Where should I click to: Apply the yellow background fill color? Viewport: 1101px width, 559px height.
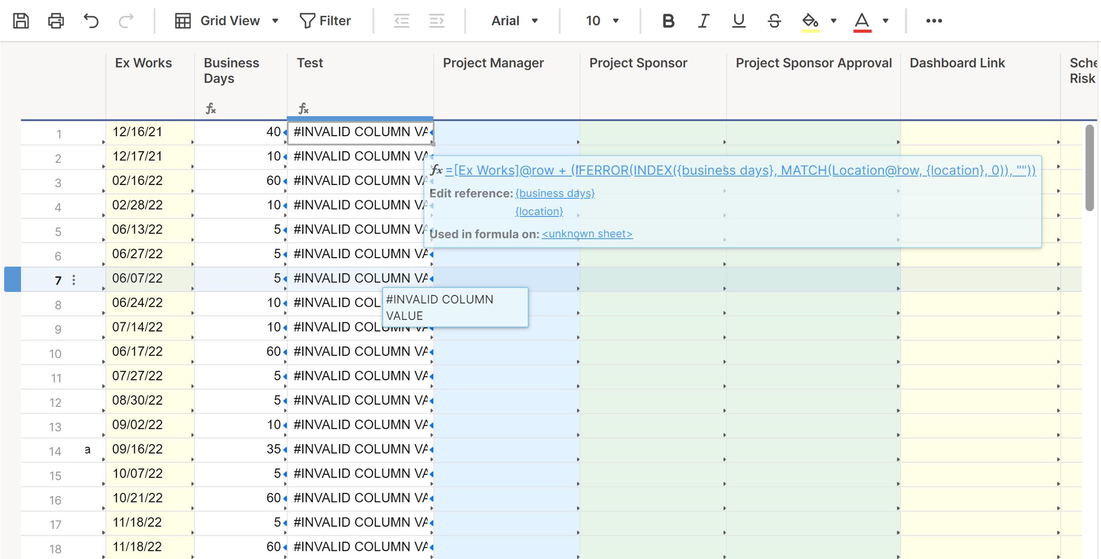click(811, 22)
